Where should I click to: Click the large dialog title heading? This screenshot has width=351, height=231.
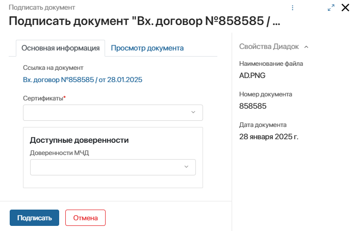[145, 22]
